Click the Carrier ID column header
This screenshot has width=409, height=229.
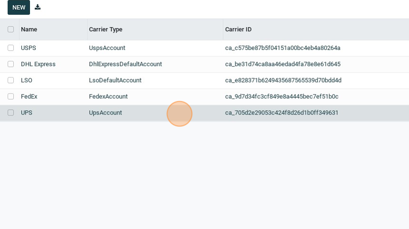pyautogui.click(x=238, y=29)
